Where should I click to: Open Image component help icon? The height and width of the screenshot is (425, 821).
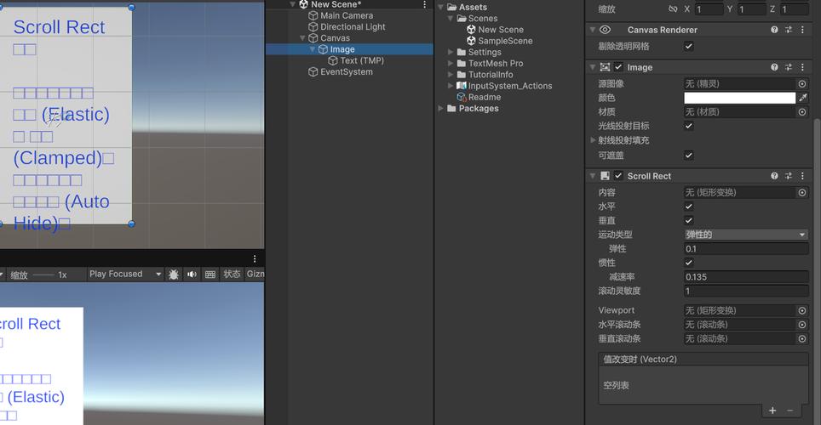pos(774,67)
